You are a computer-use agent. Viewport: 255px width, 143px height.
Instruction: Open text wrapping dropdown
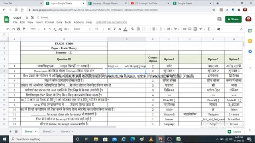click(x=169, y=29)
